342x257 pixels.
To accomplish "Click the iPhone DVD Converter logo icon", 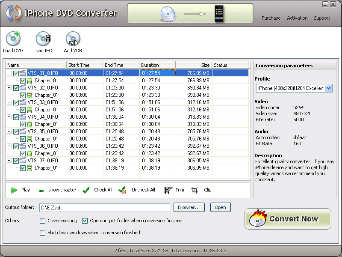I will (14, 13).
